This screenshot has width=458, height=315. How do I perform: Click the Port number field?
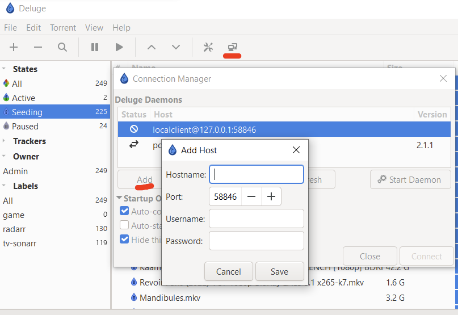tap(225, 196)
